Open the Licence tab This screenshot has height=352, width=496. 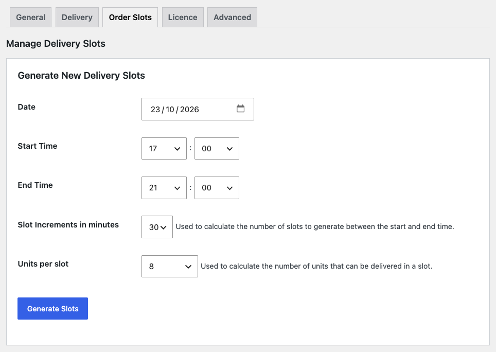point(183,17)
